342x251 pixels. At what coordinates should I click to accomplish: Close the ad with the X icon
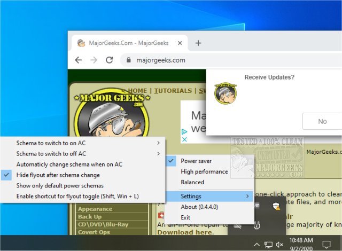pos(184,139)
